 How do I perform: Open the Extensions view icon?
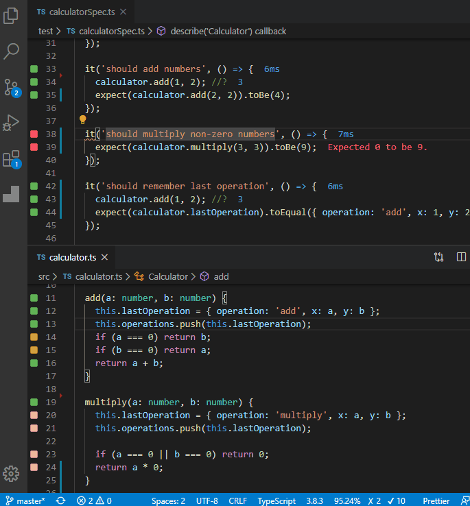[12, 159]
